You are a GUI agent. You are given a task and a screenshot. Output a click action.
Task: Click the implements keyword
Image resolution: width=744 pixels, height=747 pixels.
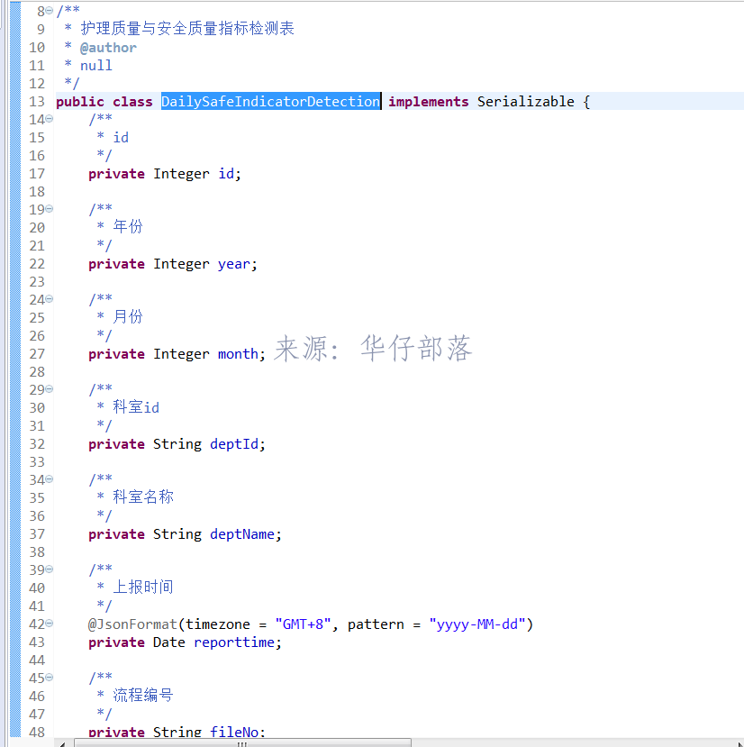click(x=428, y=102)
